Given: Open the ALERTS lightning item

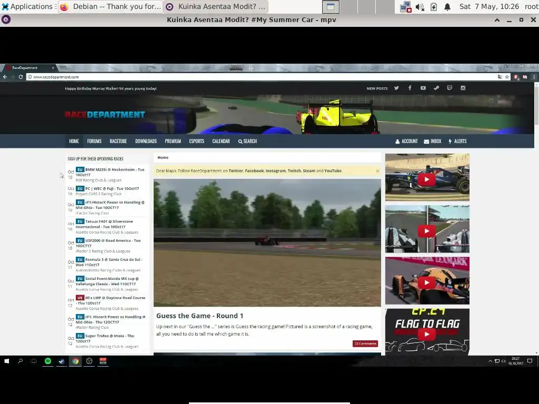Looking at the screenshot, I should click(457, 141).
